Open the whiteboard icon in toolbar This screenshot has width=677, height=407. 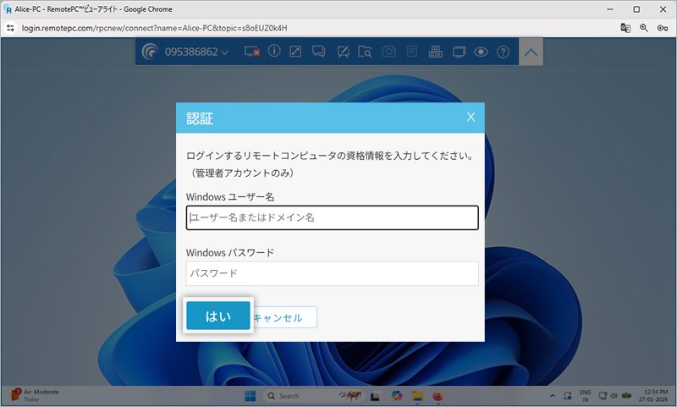(x=343, y=52)
